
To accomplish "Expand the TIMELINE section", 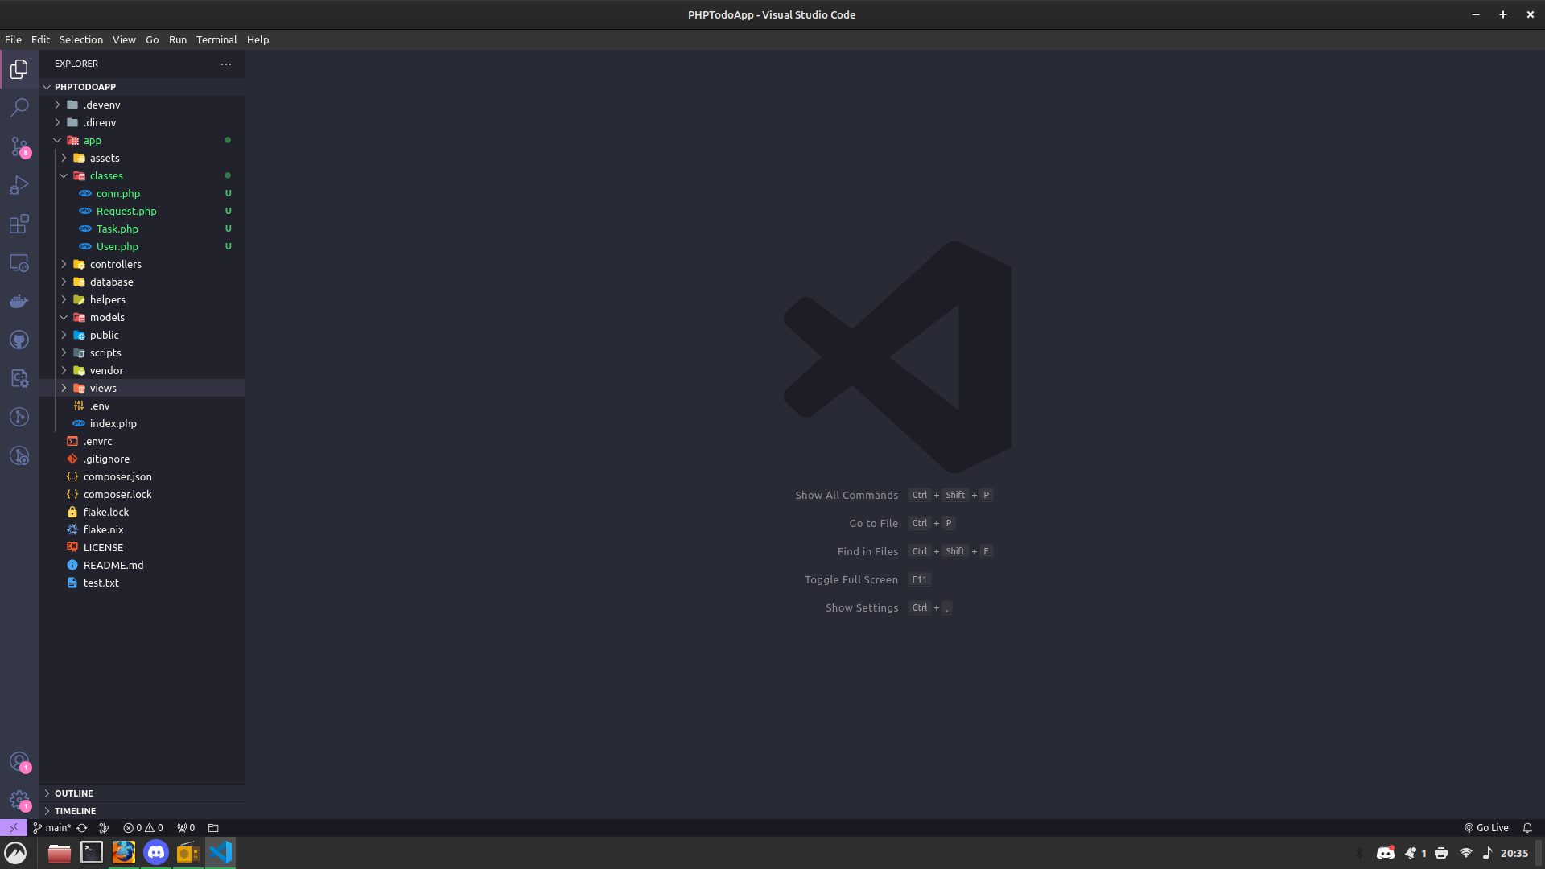I will (x=142, y=811).
